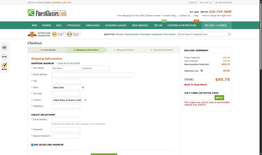
Task: Select Shipping Information step tab
Action: (x=86, y=50)
